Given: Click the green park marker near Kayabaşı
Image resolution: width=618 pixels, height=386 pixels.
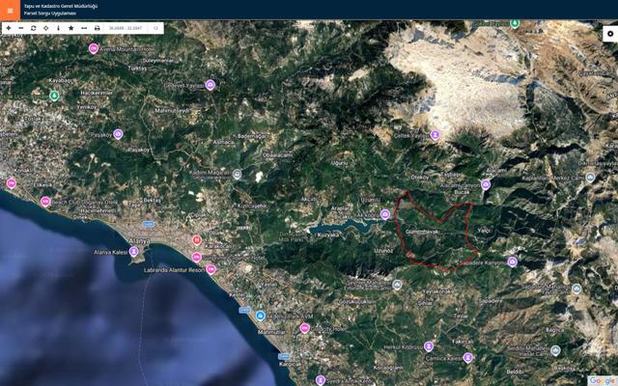Looking at the screenshot, I should click(x=54, y=96).
